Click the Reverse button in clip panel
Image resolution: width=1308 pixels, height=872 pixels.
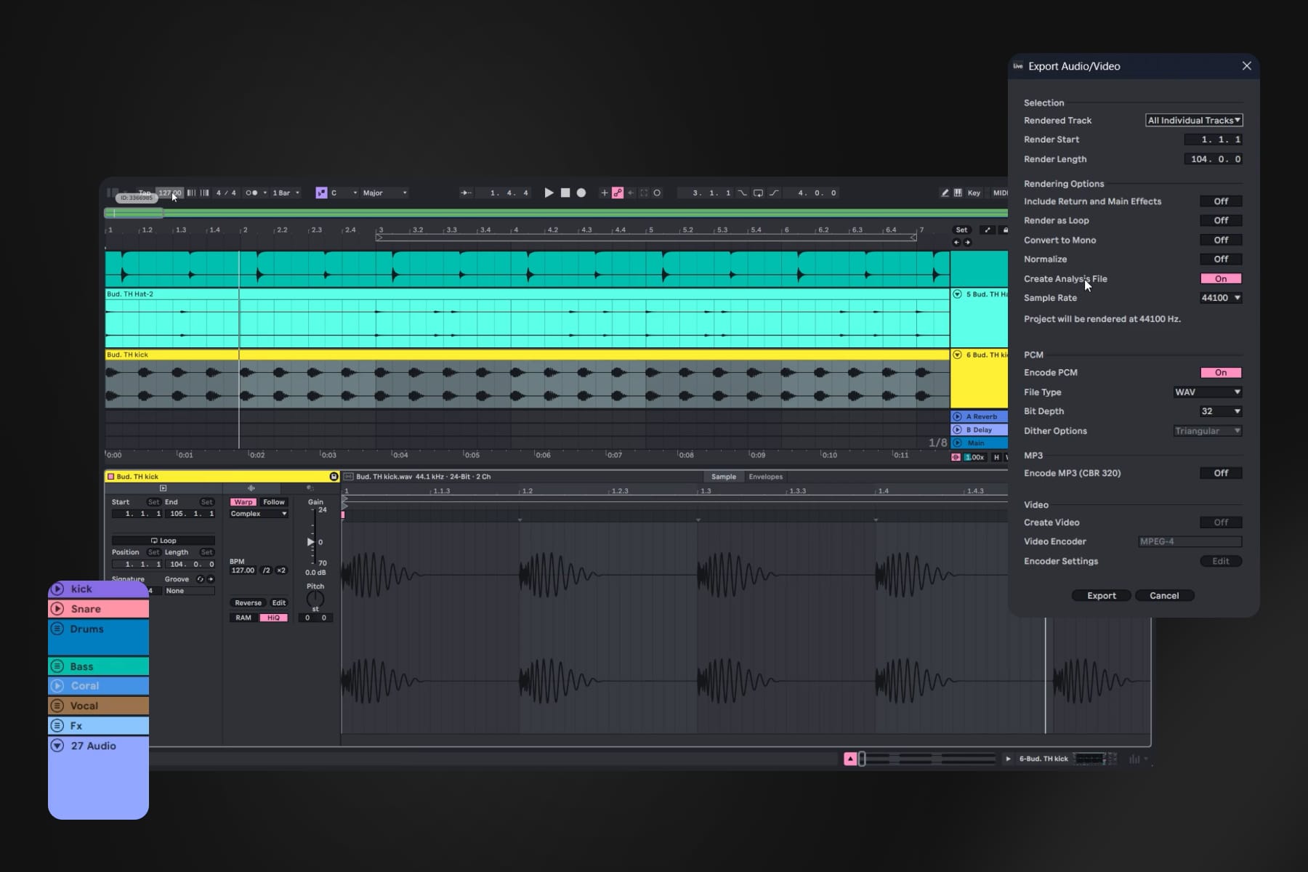[248, 603]
